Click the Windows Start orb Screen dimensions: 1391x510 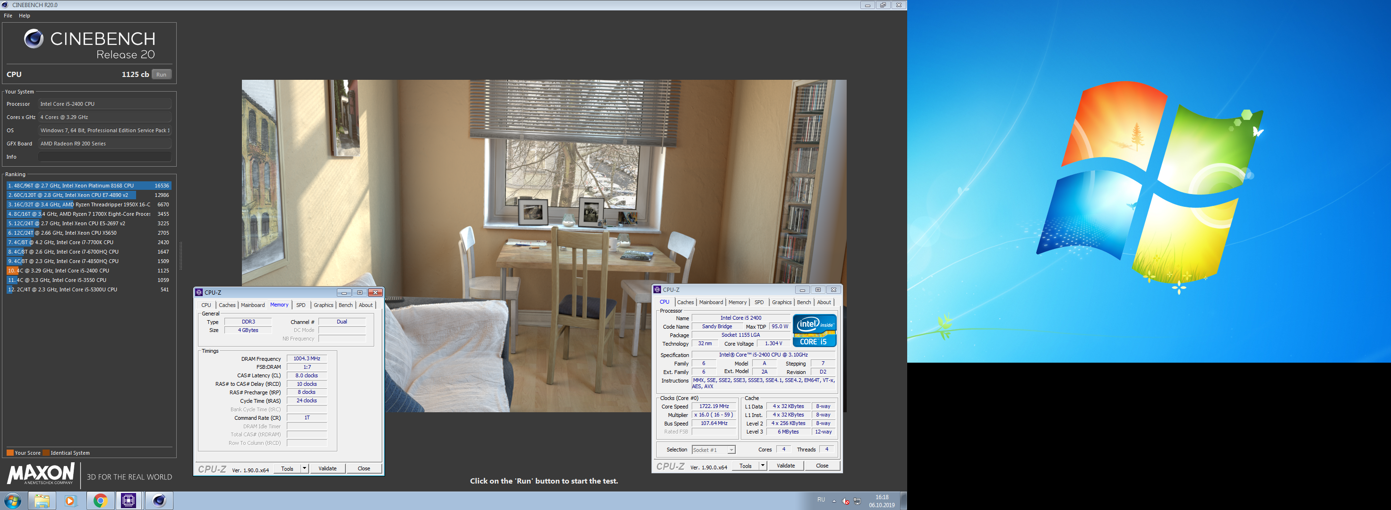[x=12, y=501]
